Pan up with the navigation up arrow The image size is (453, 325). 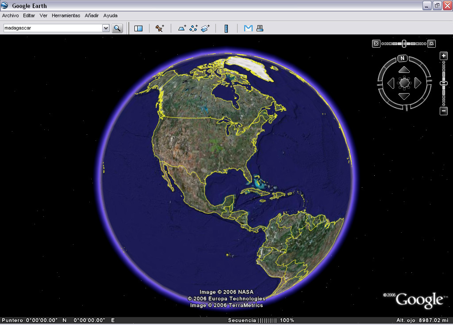coord(404,70)
